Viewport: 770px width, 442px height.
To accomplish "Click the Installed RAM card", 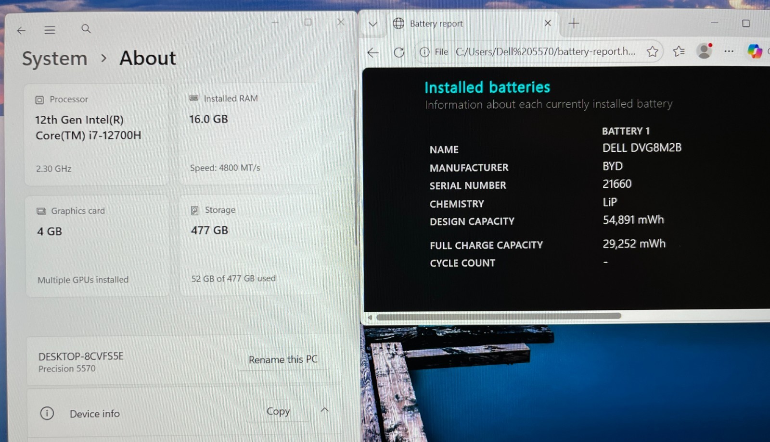I will pos(250,134).
